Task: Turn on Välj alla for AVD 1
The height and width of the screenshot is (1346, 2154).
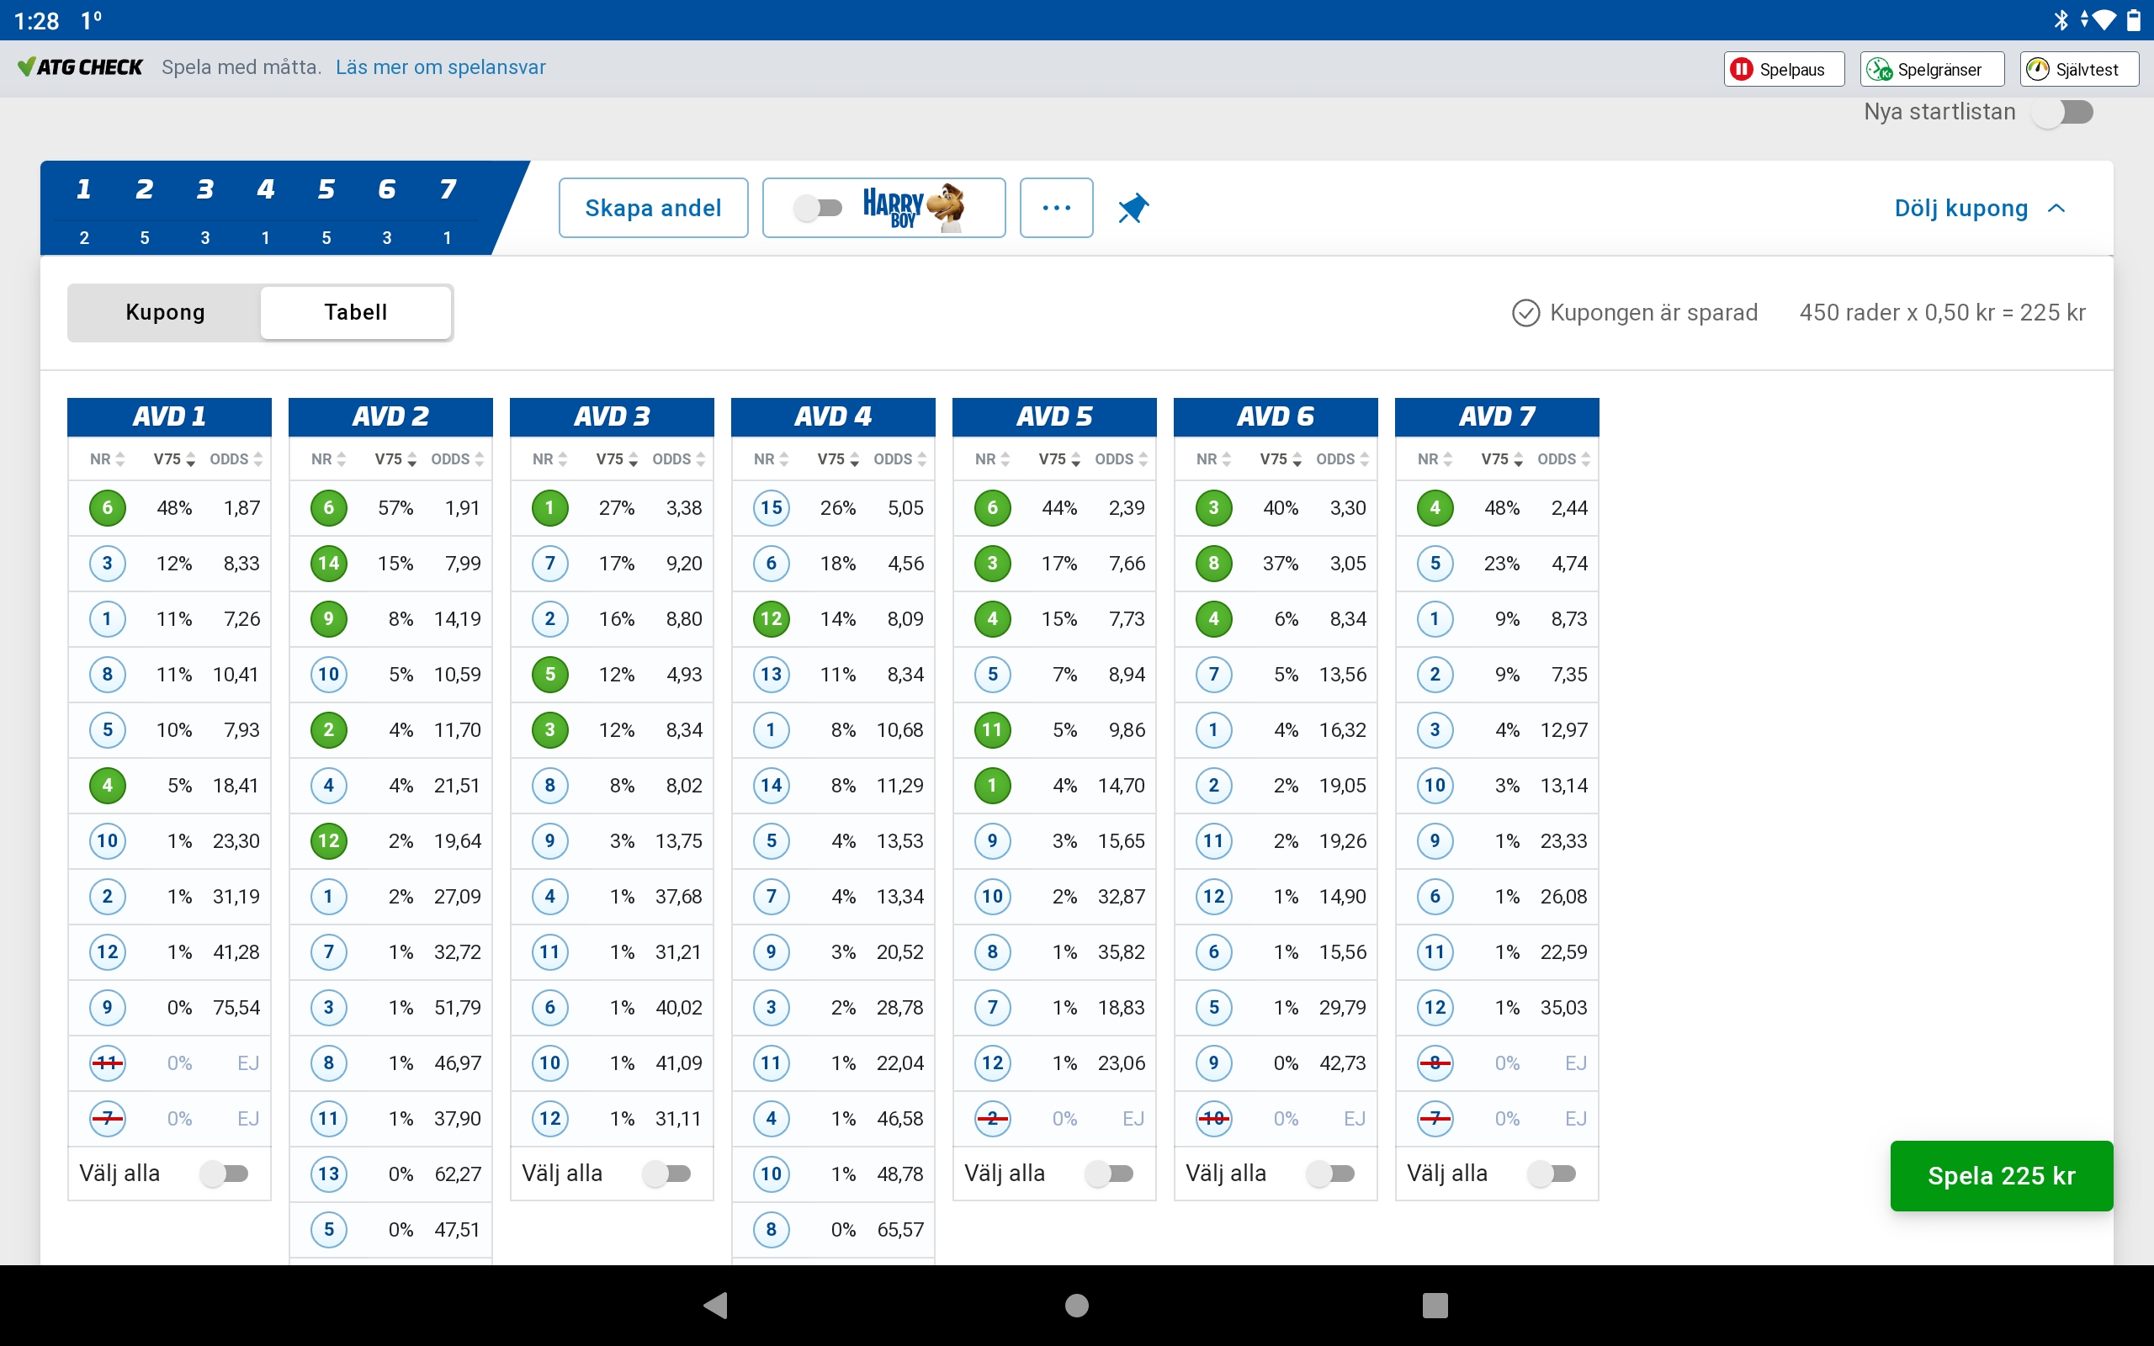Action: pos(224,1174)
